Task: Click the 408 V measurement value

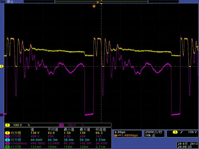Action: tap(35, 136)
